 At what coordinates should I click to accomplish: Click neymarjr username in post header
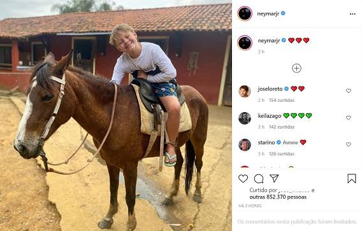(x=268, y=13)
